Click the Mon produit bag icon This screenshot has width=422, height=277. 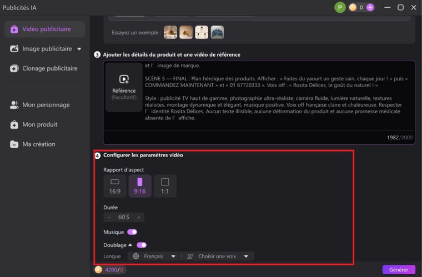[x=14, y=124]
